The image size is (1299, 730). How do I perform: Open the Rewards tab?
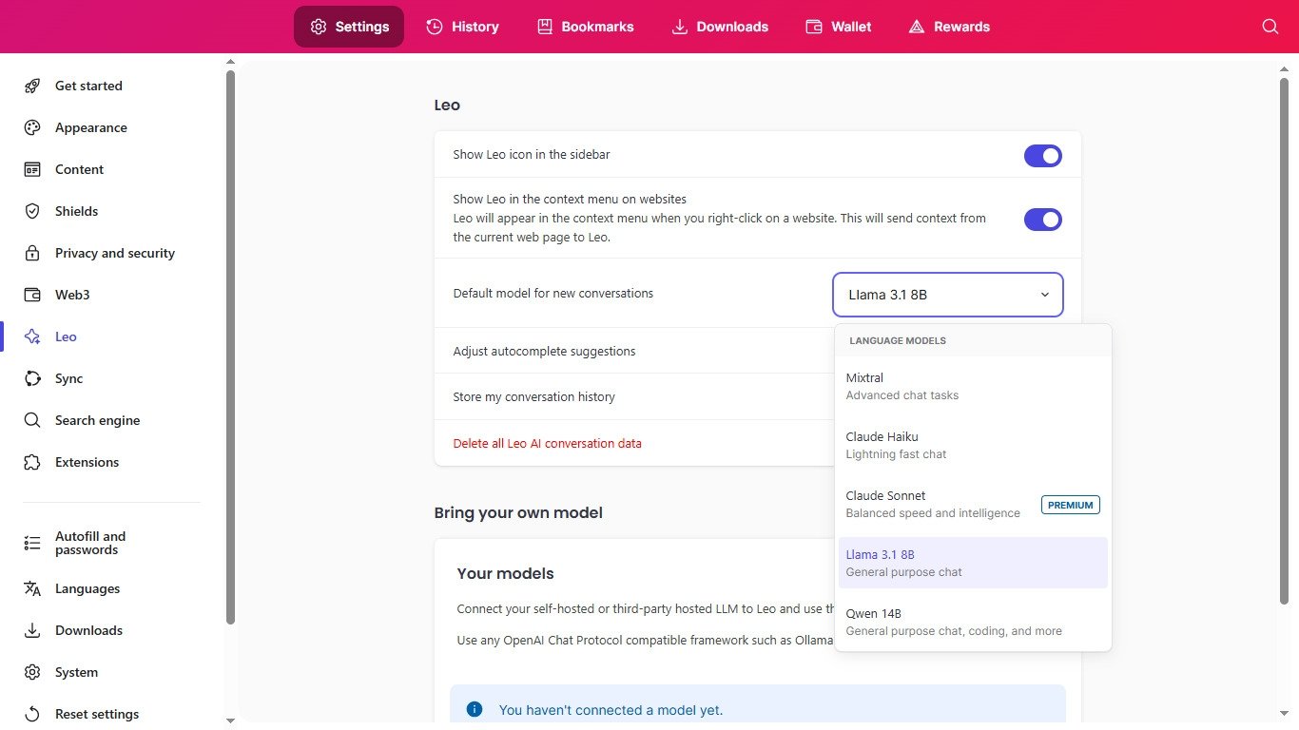(949, 27)
